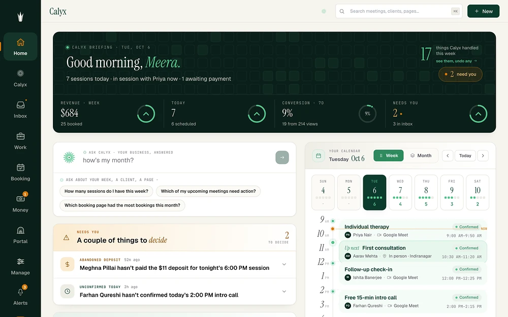
Task: Click the calendar icon beside Your Calendar
Action: 319,156
